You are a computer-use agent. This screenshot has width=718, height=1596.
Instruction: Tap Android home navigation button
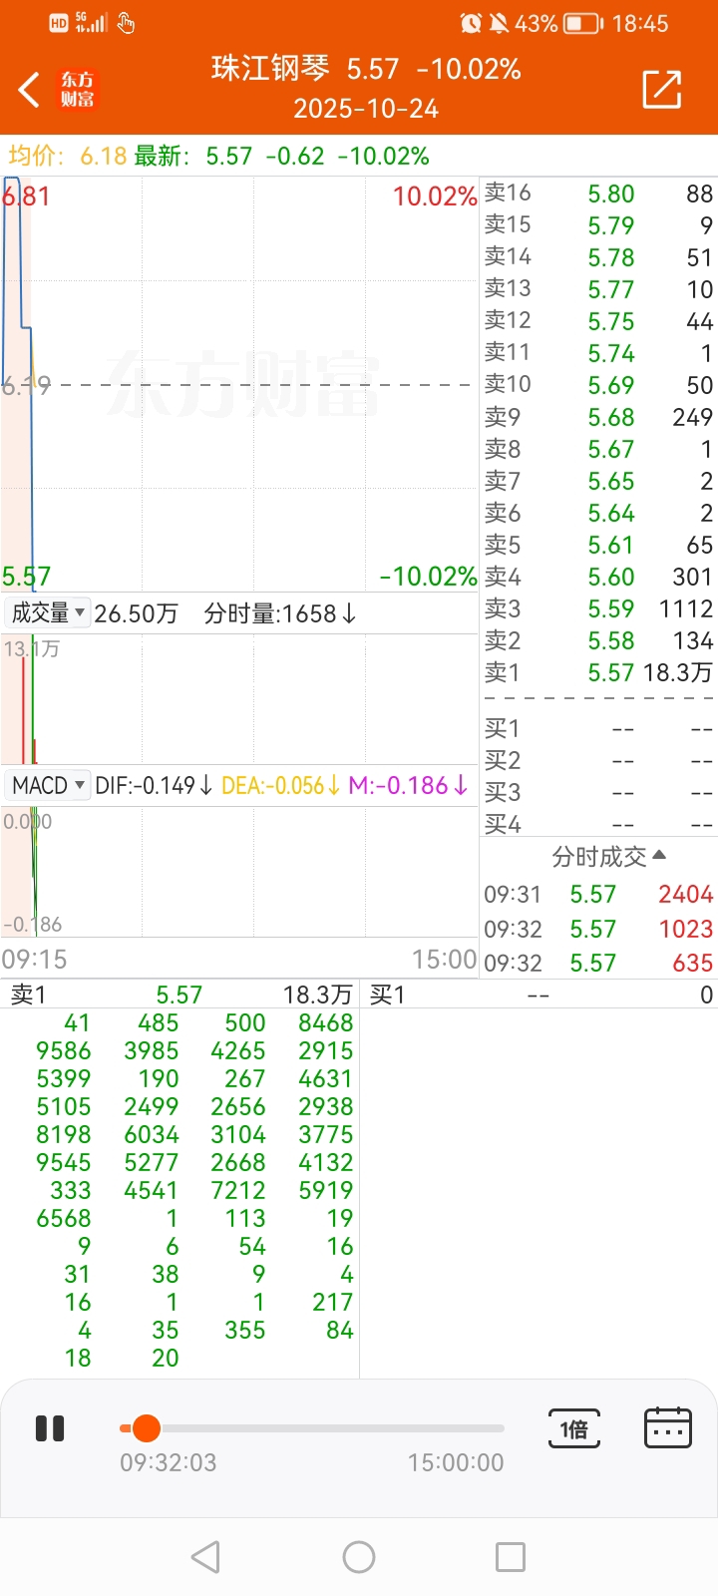359,1557
